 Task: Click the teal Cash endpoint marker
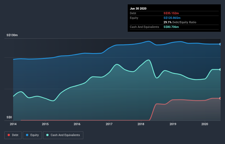pyautogui.click(x=220, y=70)
